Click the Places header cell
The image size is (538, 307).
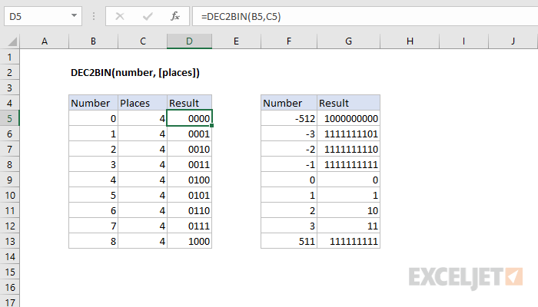pyautogui.click(x=142, y=103)
